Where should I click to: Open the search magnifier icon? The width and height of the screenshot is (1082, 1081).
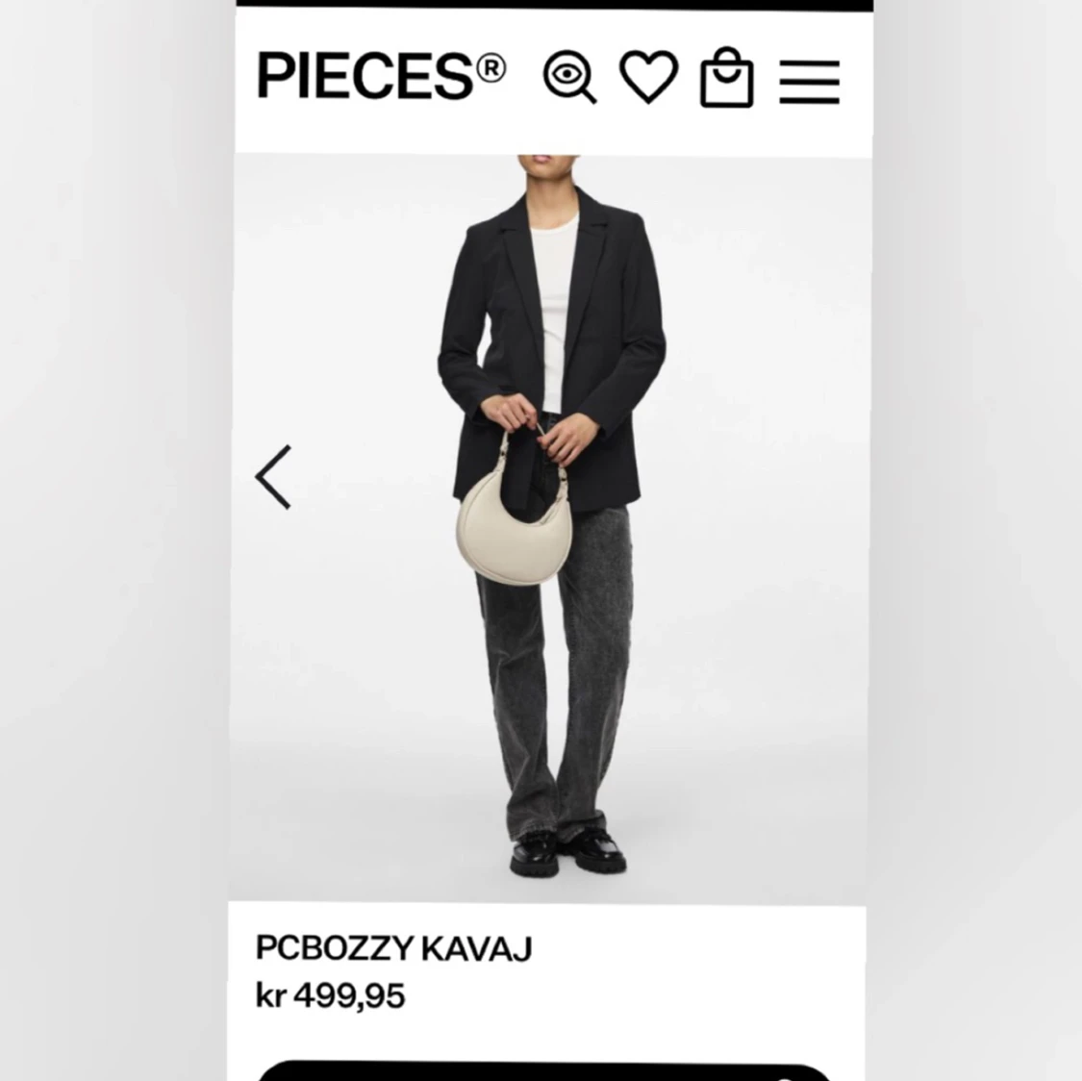point(569,76)
